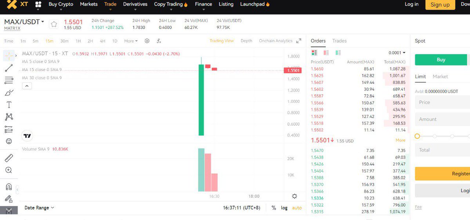The image size is (470, 220).
Task: Select the 30m timeframe
Action: point(64,41)
